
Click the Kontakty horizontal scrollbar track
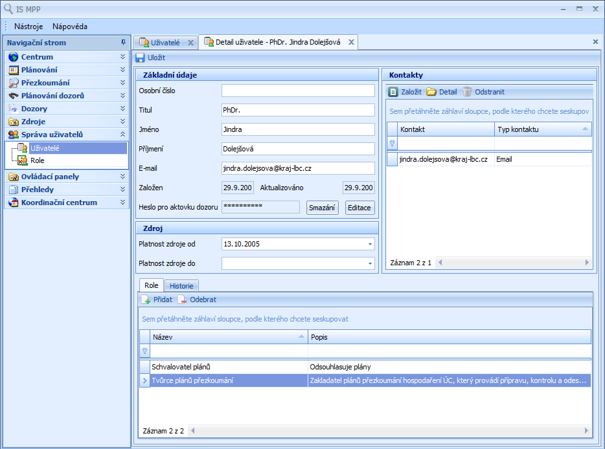514,263
